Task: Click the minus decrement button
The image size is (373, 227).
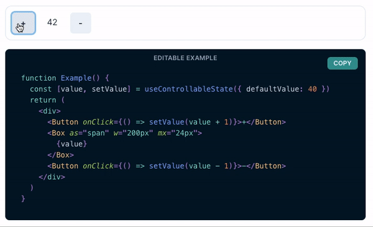Action: (81, 23)
